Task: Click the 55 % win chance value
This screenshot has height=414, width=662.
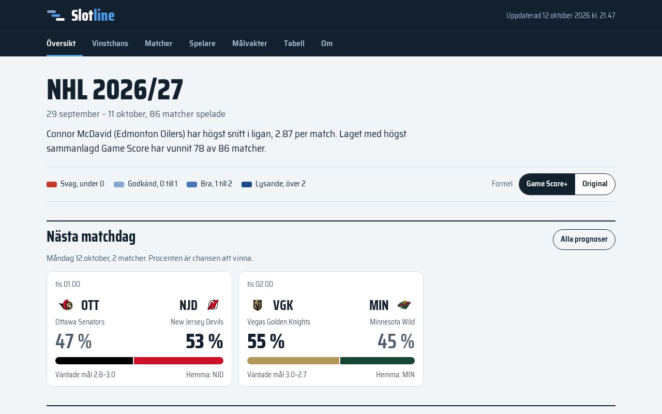Action: click(x=266, y=342)
